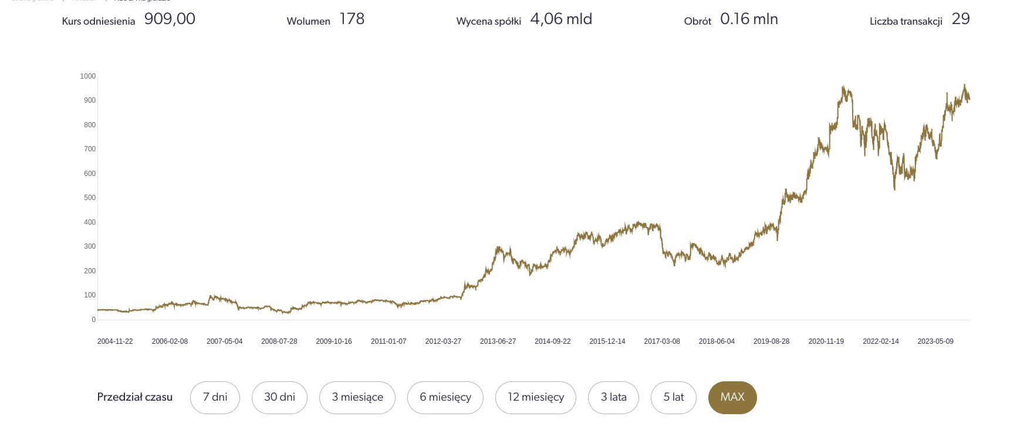
Task: Click the 2013-06-27 date on the x-axis
Action: pos(498,341)
